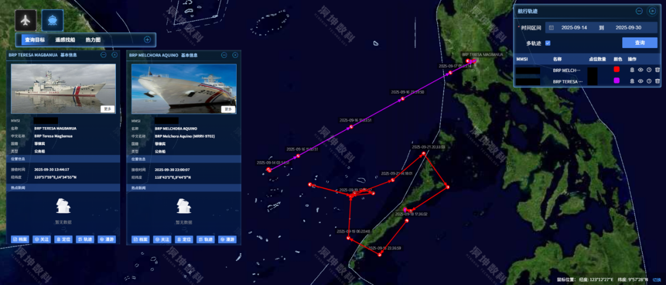Select the ship mode icon

coord(52,20)
